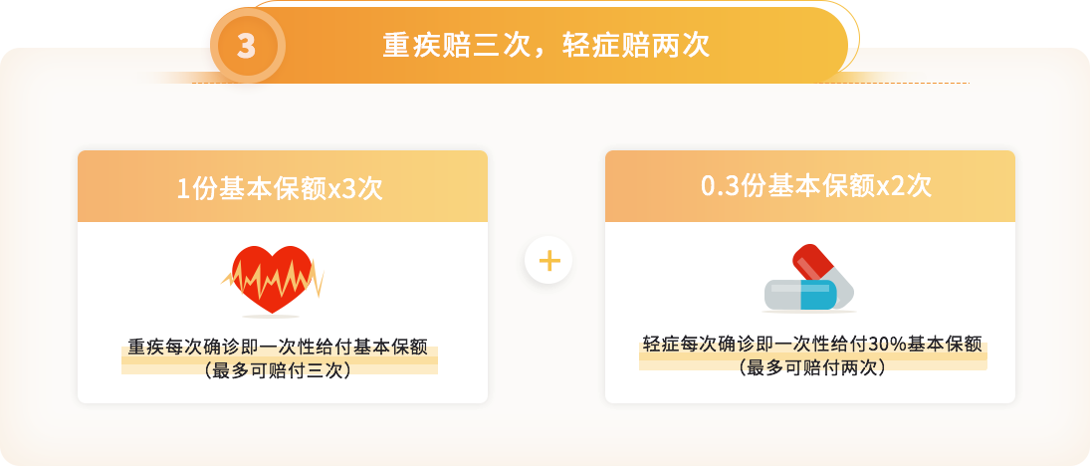Open the 1份基本保额x3次 card header
Viewport: 1090px width, 466px height.
(283, 187)
